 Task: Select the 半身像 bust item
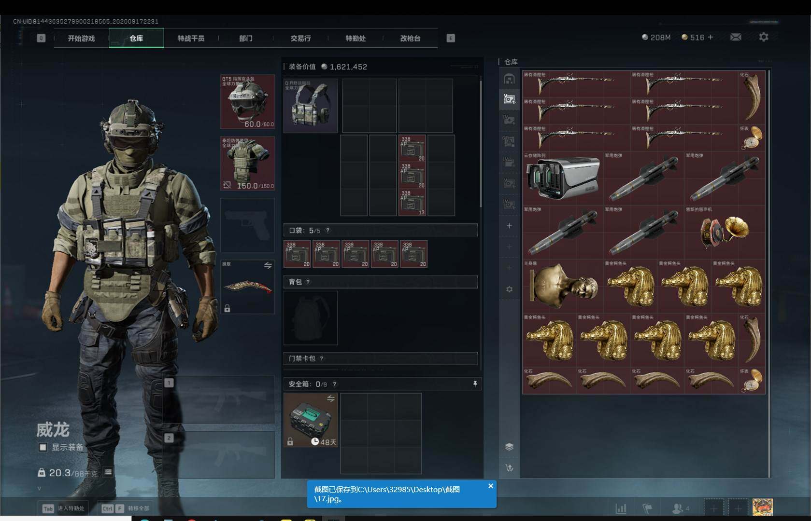[563, 286]
